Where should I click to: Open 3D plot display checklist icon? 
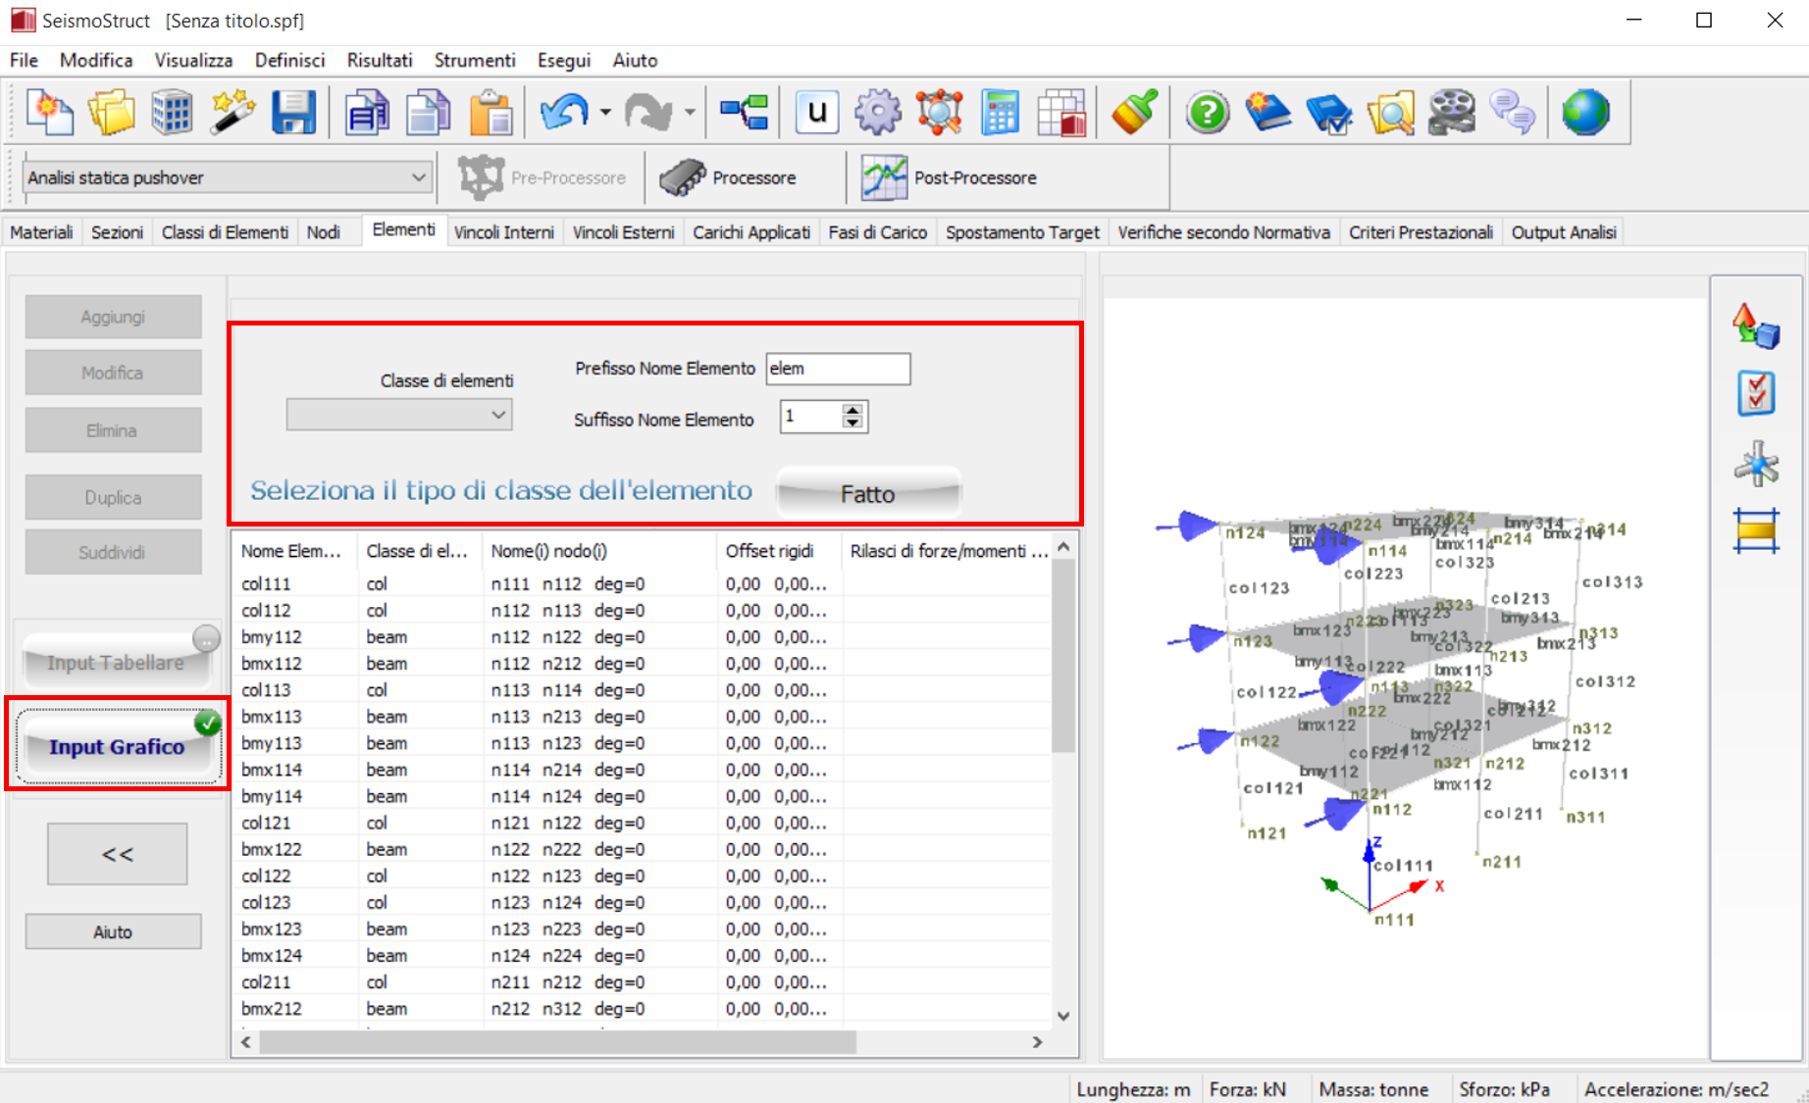(x=1755, y=394)
